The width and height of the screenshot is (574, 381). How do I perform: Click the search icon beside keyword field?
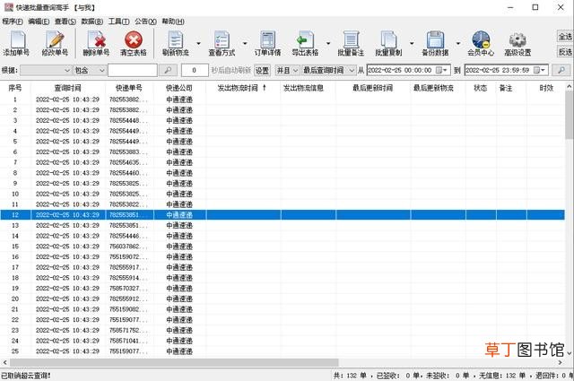coord(168,70)
